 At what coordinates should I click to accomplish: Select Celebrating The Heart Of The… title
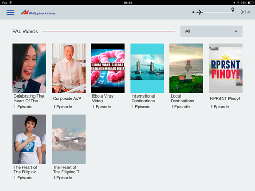pyautogui.click(x=29, y=99)
